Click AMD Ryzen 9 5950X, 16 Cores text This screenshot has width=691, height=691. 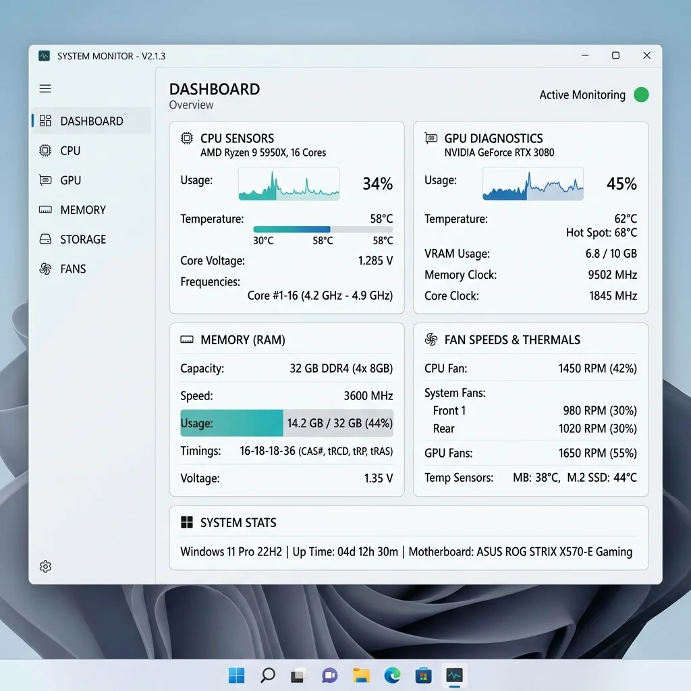263,153
